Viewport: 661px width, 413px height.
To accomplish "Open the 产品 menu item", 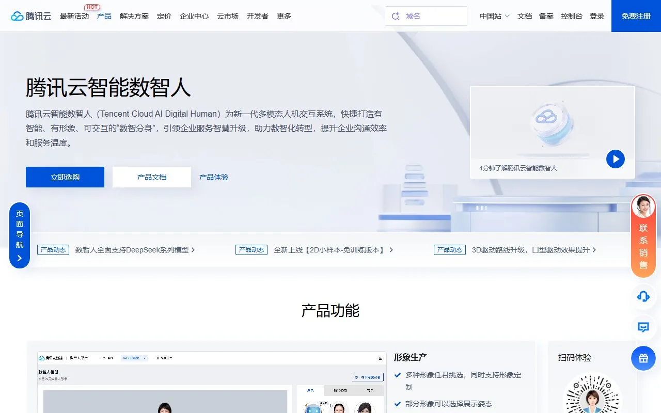I will pyautogui.click(x=104, y=16).
